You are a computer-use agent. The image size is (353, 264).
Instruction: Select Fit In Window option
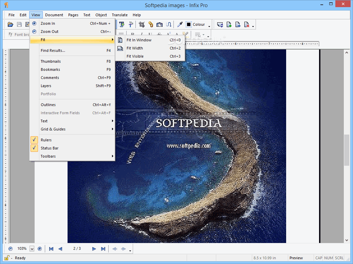click(x=150, y=40)
